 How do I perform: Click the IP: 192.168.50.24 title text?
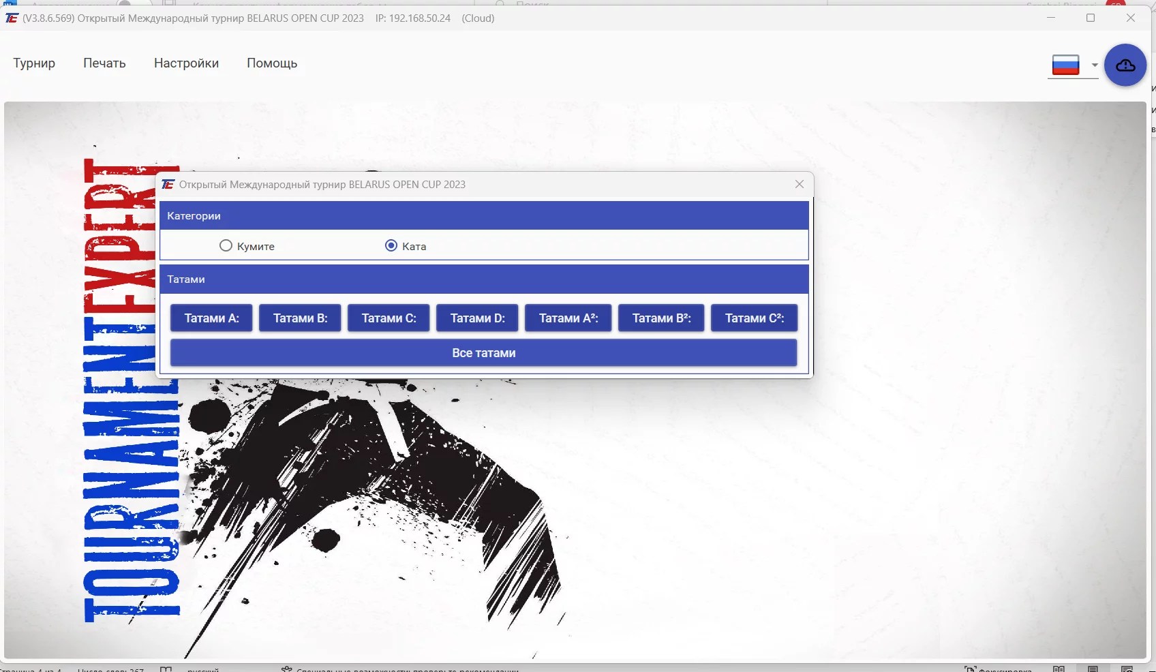[413, 18]
